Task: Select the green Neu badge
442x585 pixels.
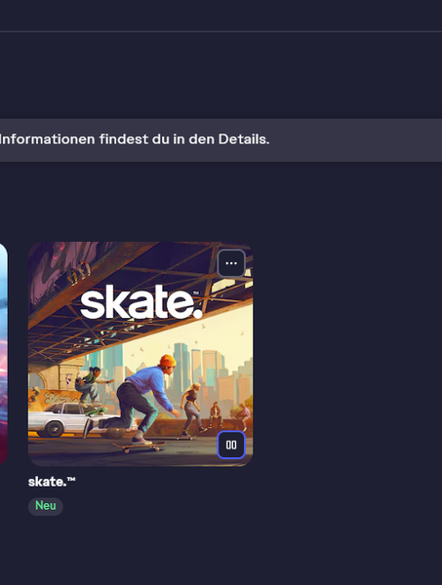Action: point(46,505)
